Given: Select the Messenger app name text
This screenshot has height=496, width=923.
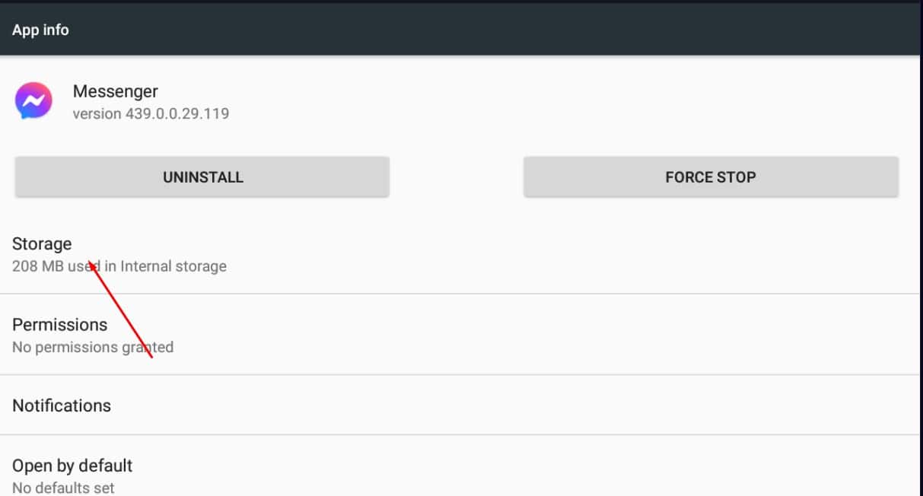Looking at the screenshot, I should [115, 91].
